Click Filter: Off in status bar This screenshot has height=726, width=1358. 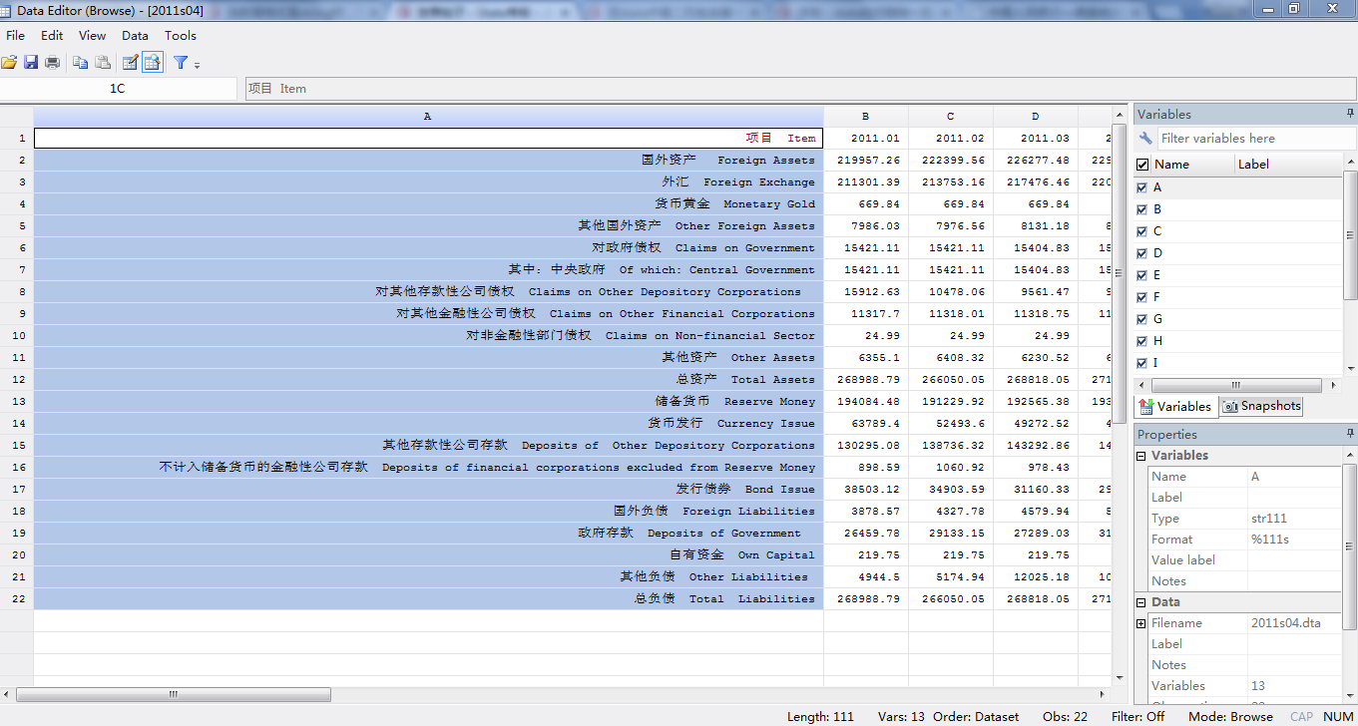pos(1137,716)
